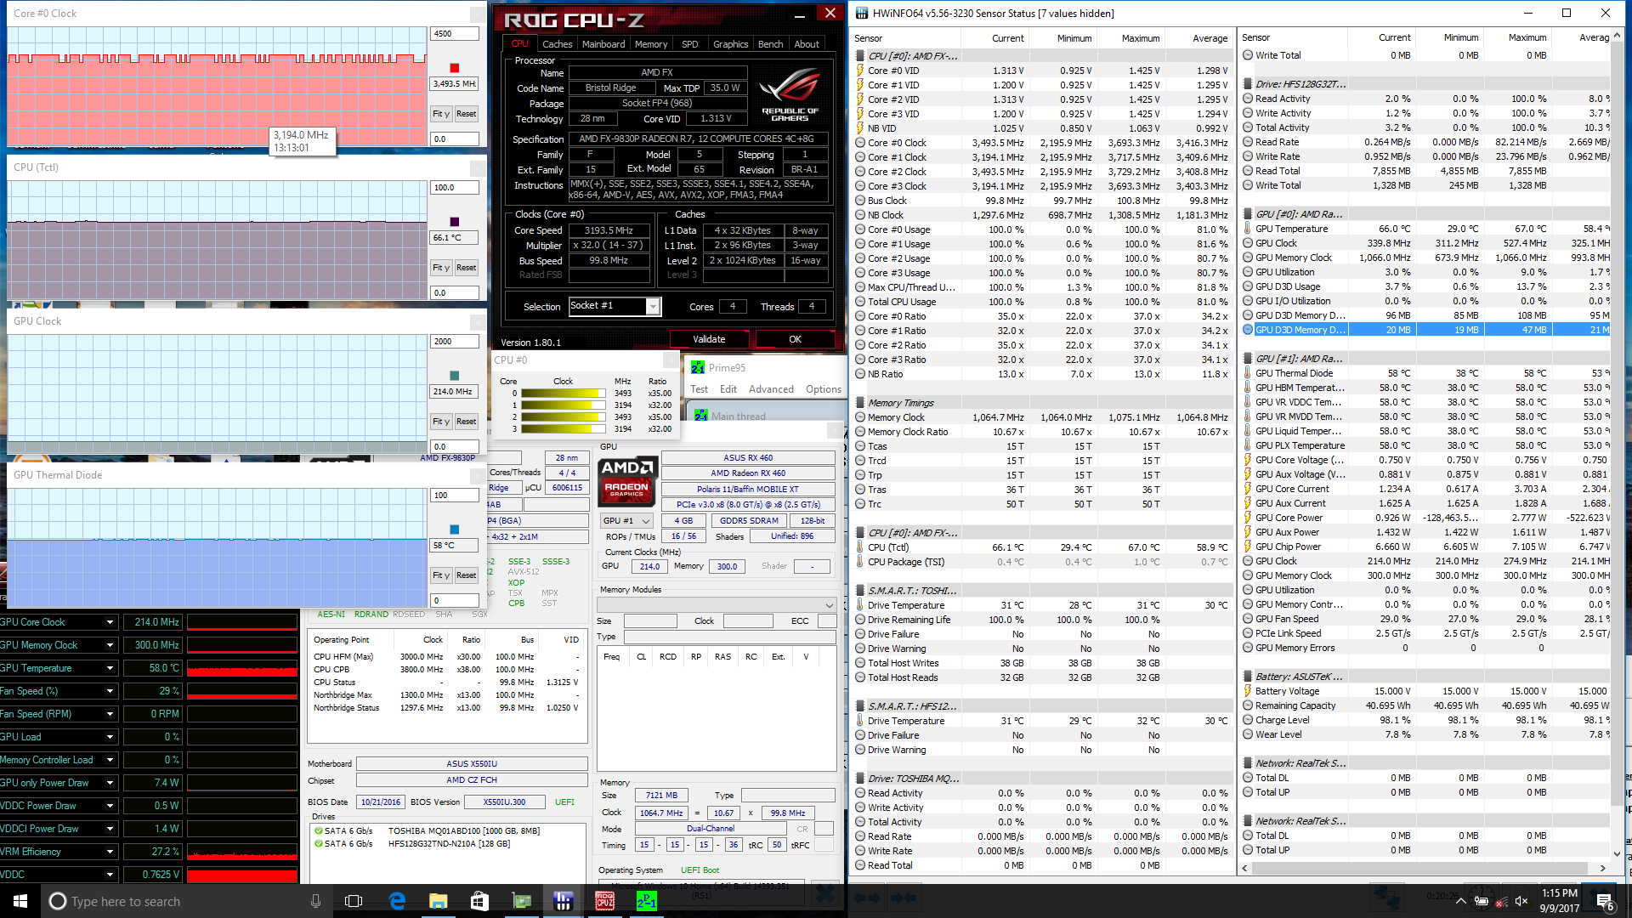
Task: Select the highlighted GPU D3D Memory D... row
Action: tap(1425, 330)
